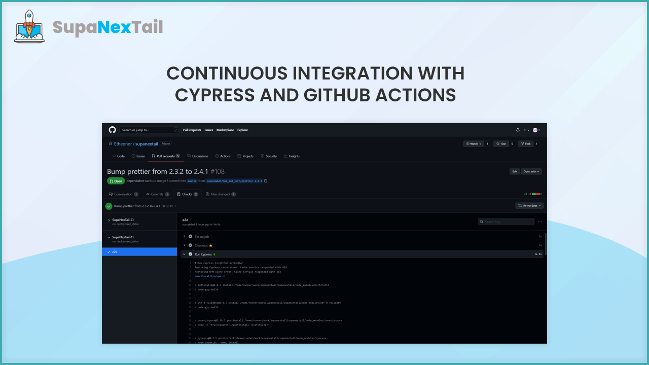Image resolution: width=649 pixels, height=365 pixels.
Task: Open Pull requests in top navigation
Action: coord(192,130)
